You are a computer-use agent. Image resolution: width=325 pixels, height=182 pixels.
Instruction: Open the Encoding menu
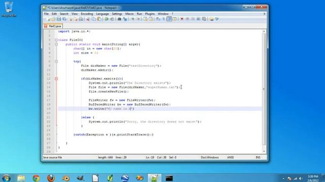87,14
